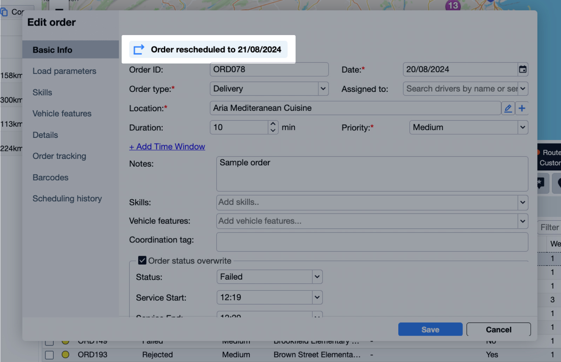The width and height of the screenshot is (561, 362).
Task: Click the purple 13 map marker
Action: [453, 6]
